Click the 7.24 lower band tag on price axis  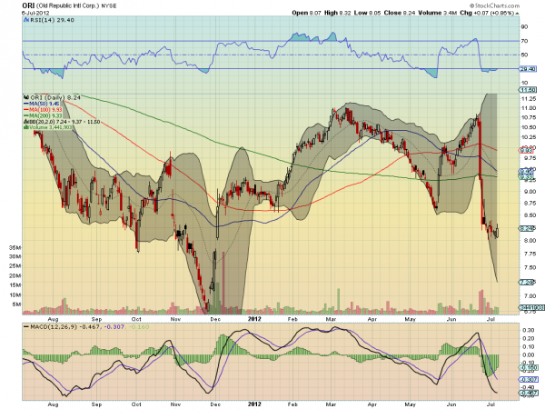tap(528, 282)
